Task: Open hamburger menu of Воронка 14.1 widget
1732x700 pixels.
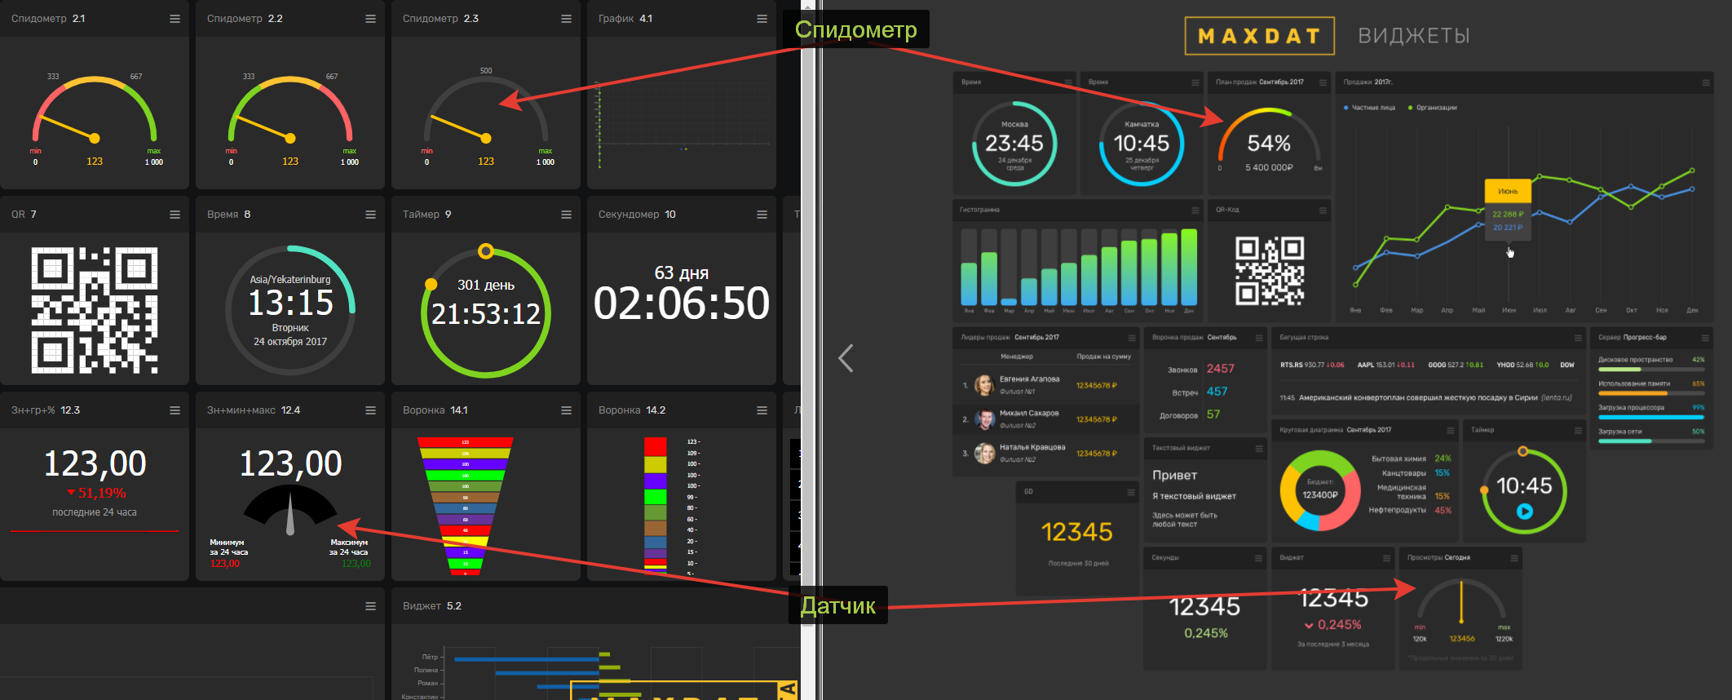Action: tap(566, 410)
